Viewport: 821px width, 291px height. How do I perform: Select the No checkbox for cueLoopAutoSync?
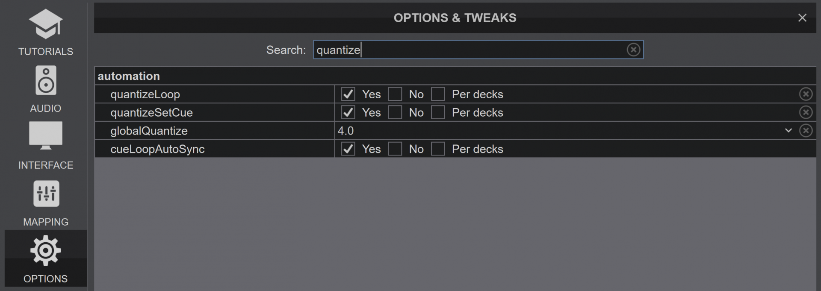395,149
